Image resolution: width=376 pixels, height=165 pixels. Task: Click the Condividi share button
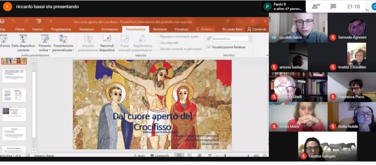(x=257, y=29)
